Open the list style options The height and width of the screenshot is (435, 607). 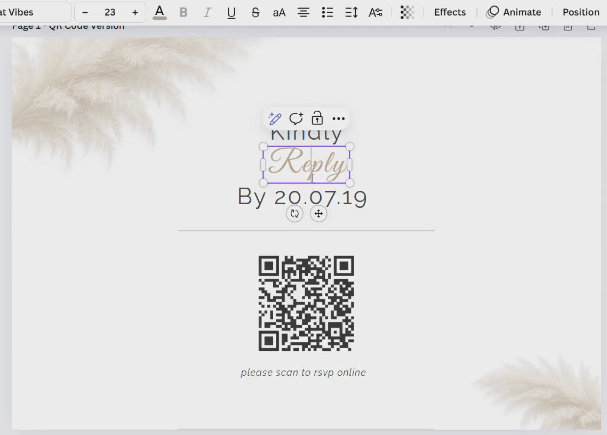328,12
